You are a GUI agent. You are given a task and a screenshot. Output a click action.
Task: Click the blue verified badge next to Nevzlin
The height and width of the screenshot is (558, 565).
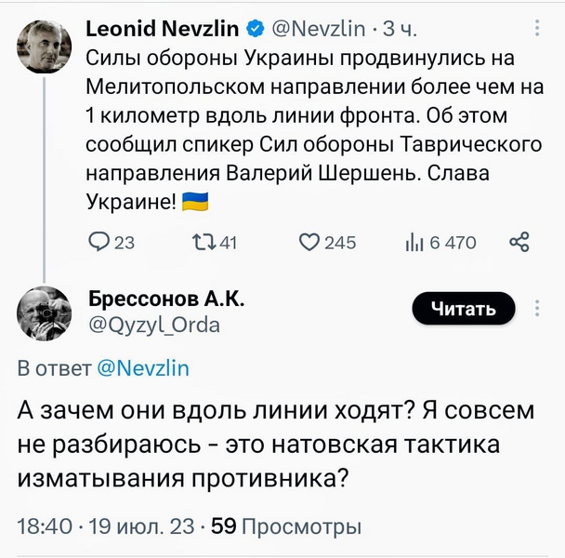pyautogui.click(x=256, y=30)
